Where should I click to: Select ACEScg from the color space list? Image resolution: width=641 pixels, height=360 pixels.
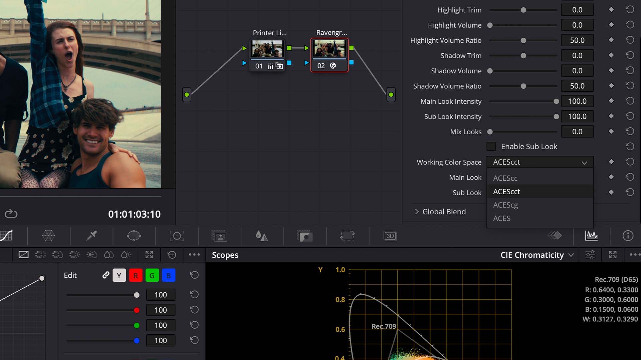coord(505,205)
